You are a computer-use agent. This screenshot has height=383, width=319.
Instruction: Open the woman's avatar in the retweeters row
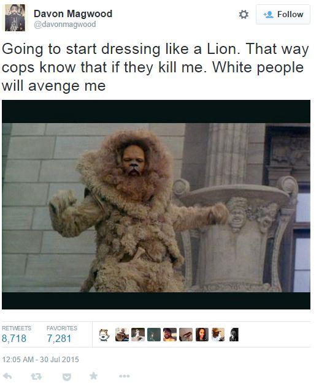[202, 335]
